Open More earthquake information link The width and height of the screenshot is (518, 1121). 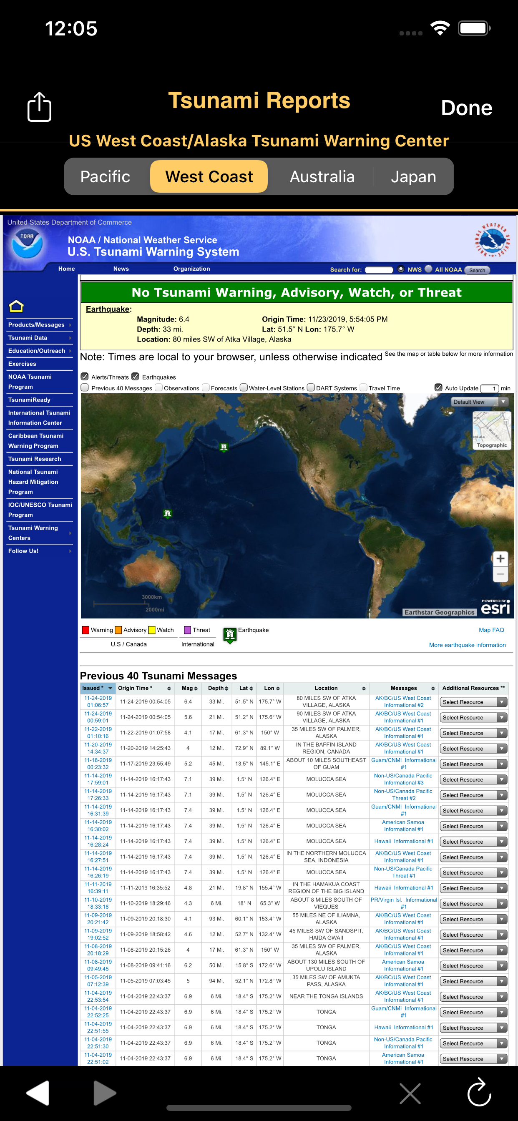click(x=467, y=645)
